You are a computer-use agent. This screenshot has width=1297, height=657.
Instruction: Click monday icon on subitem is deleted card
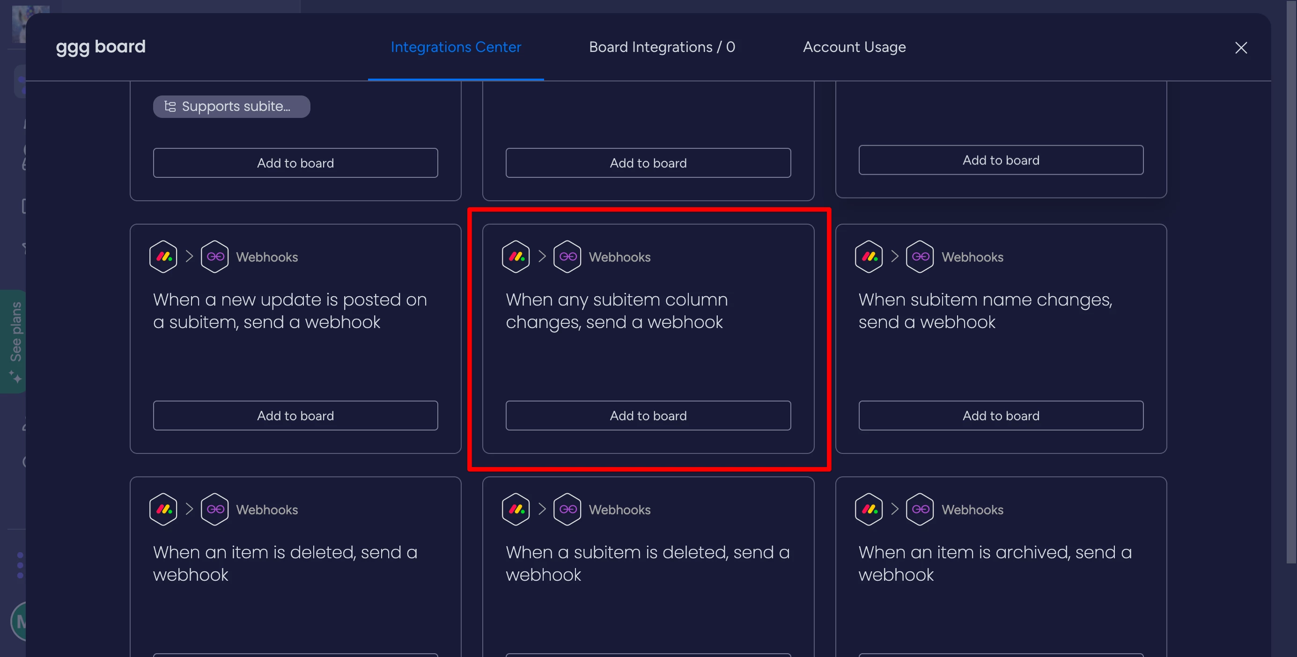(x=516, y=509)
